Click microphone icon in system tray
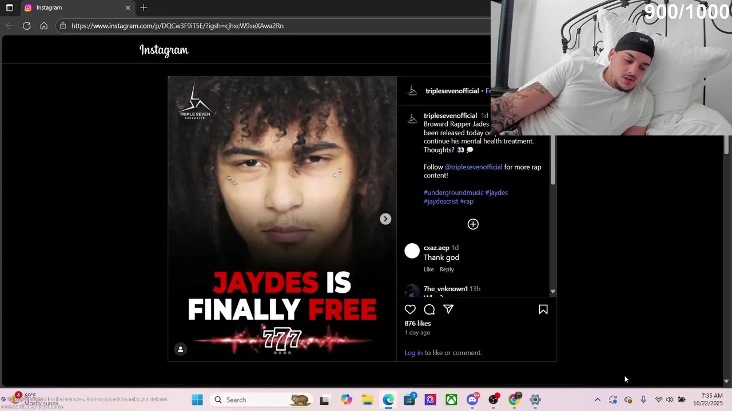 pos(643,400)
